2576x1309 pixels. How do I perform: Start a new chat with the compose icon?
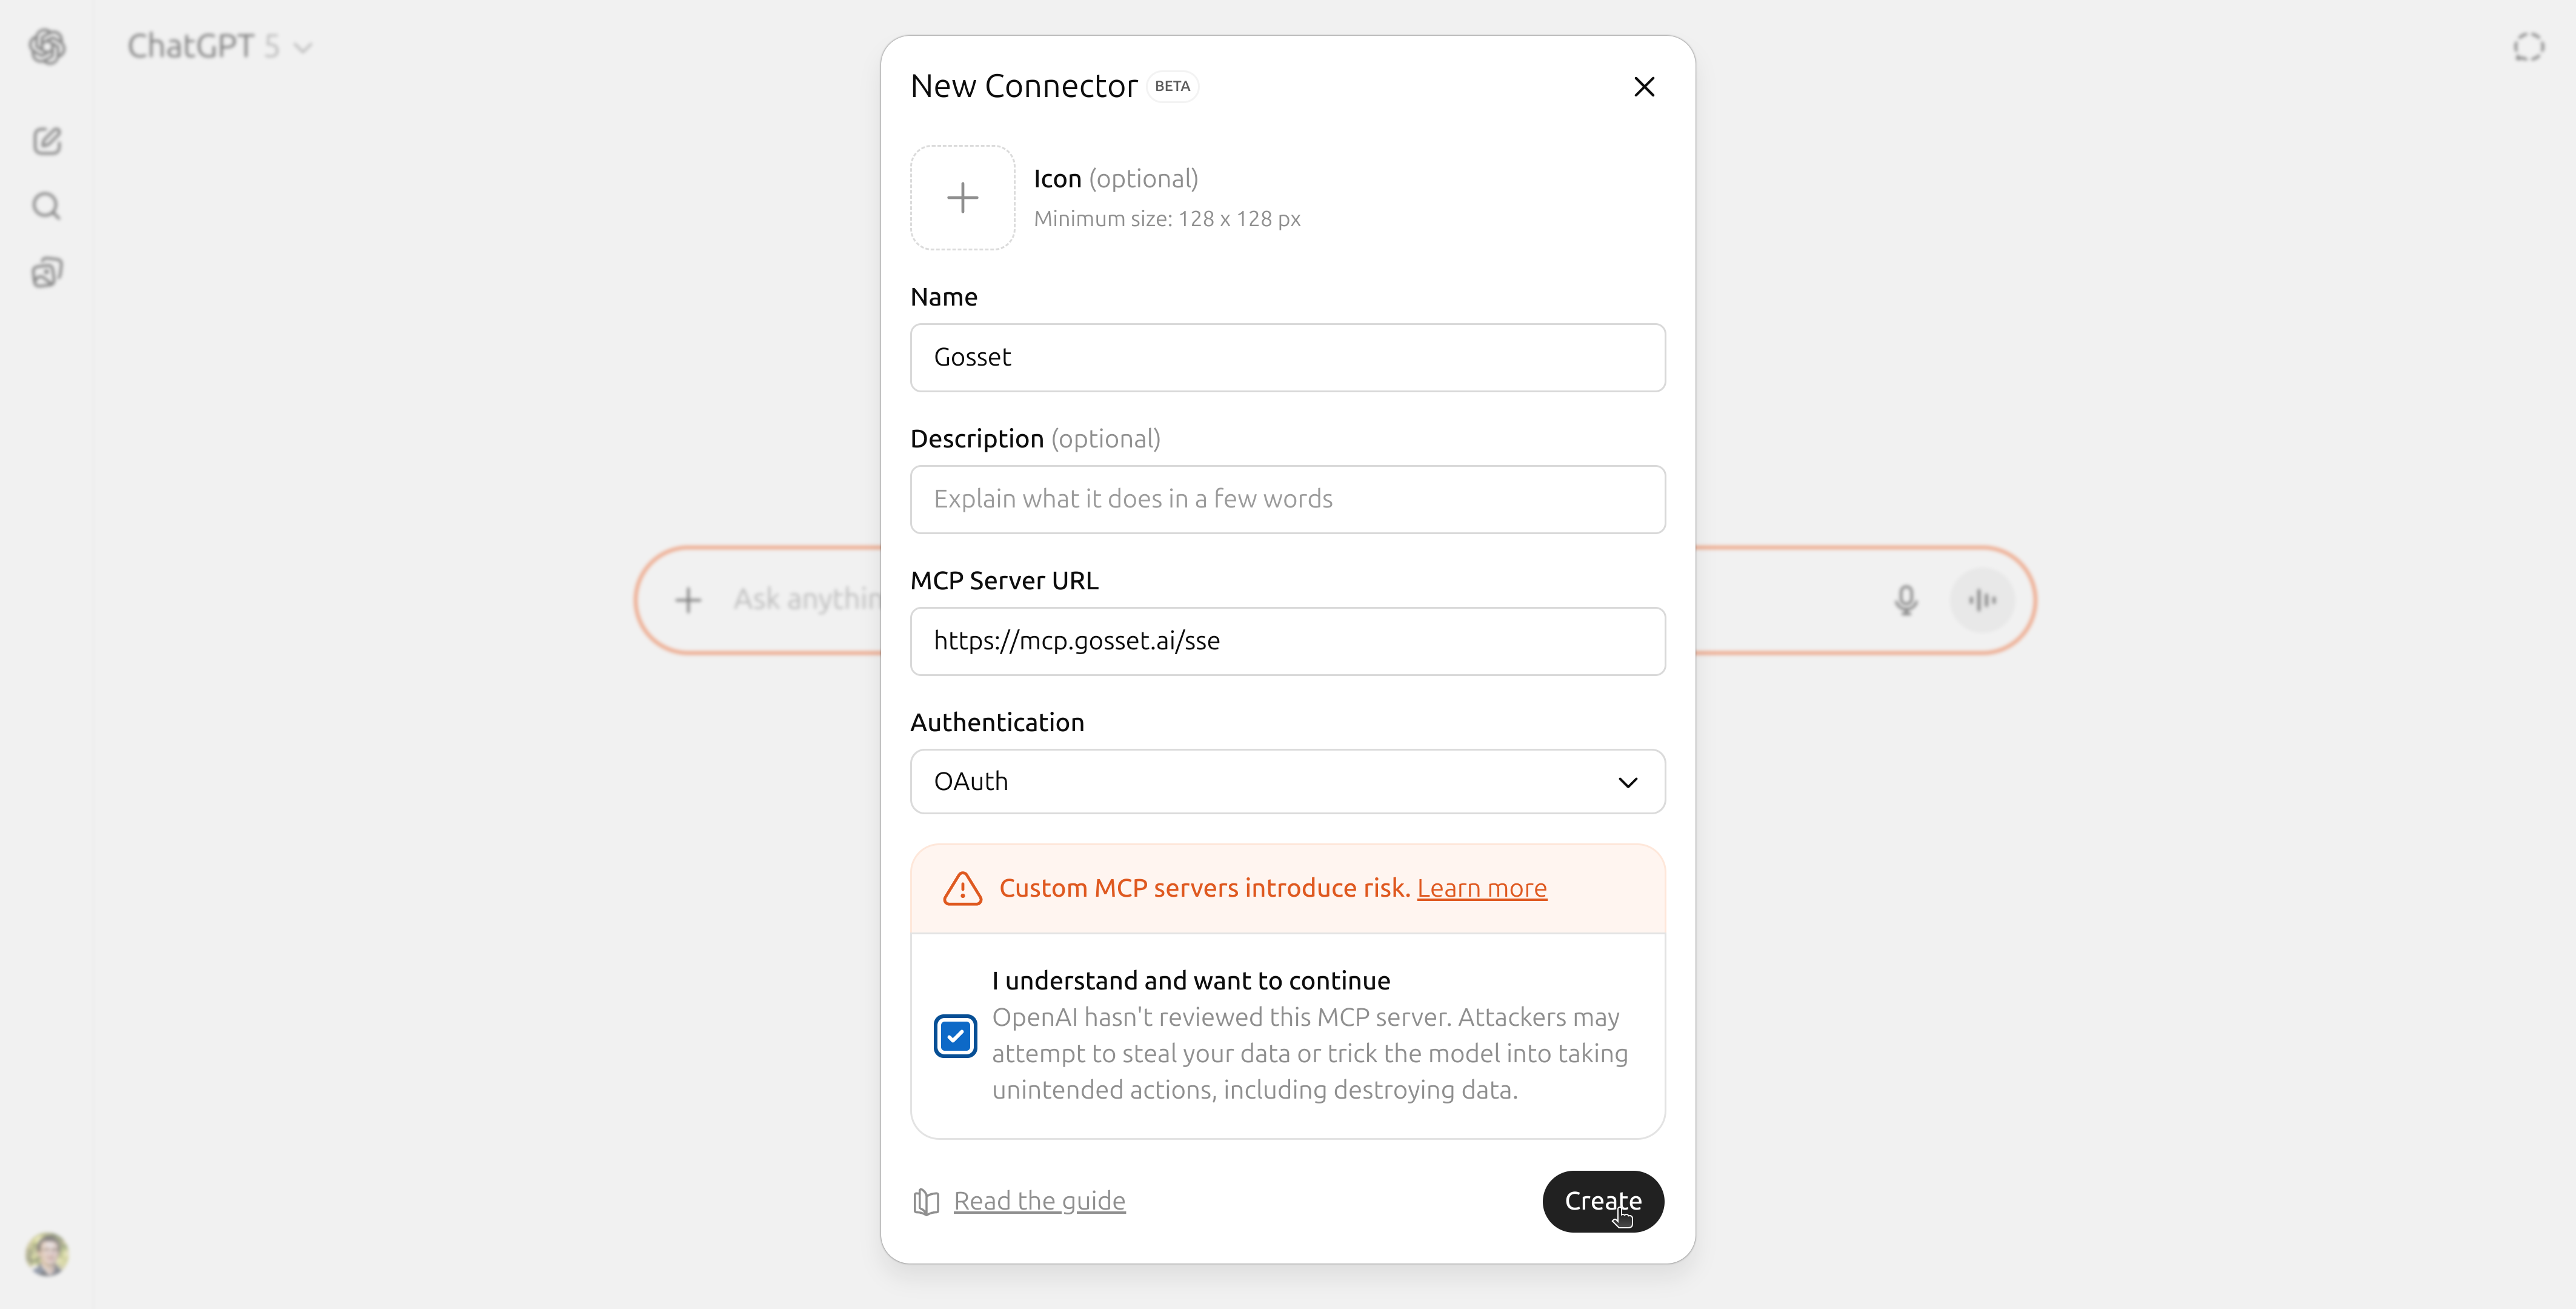click(x=46, y=140)
